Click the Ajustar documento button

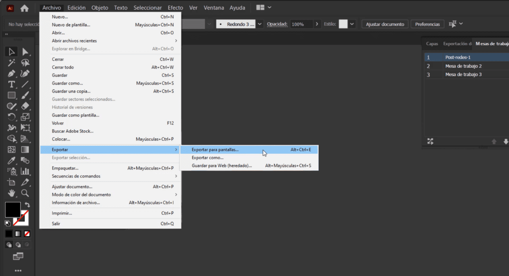(385, 24)
